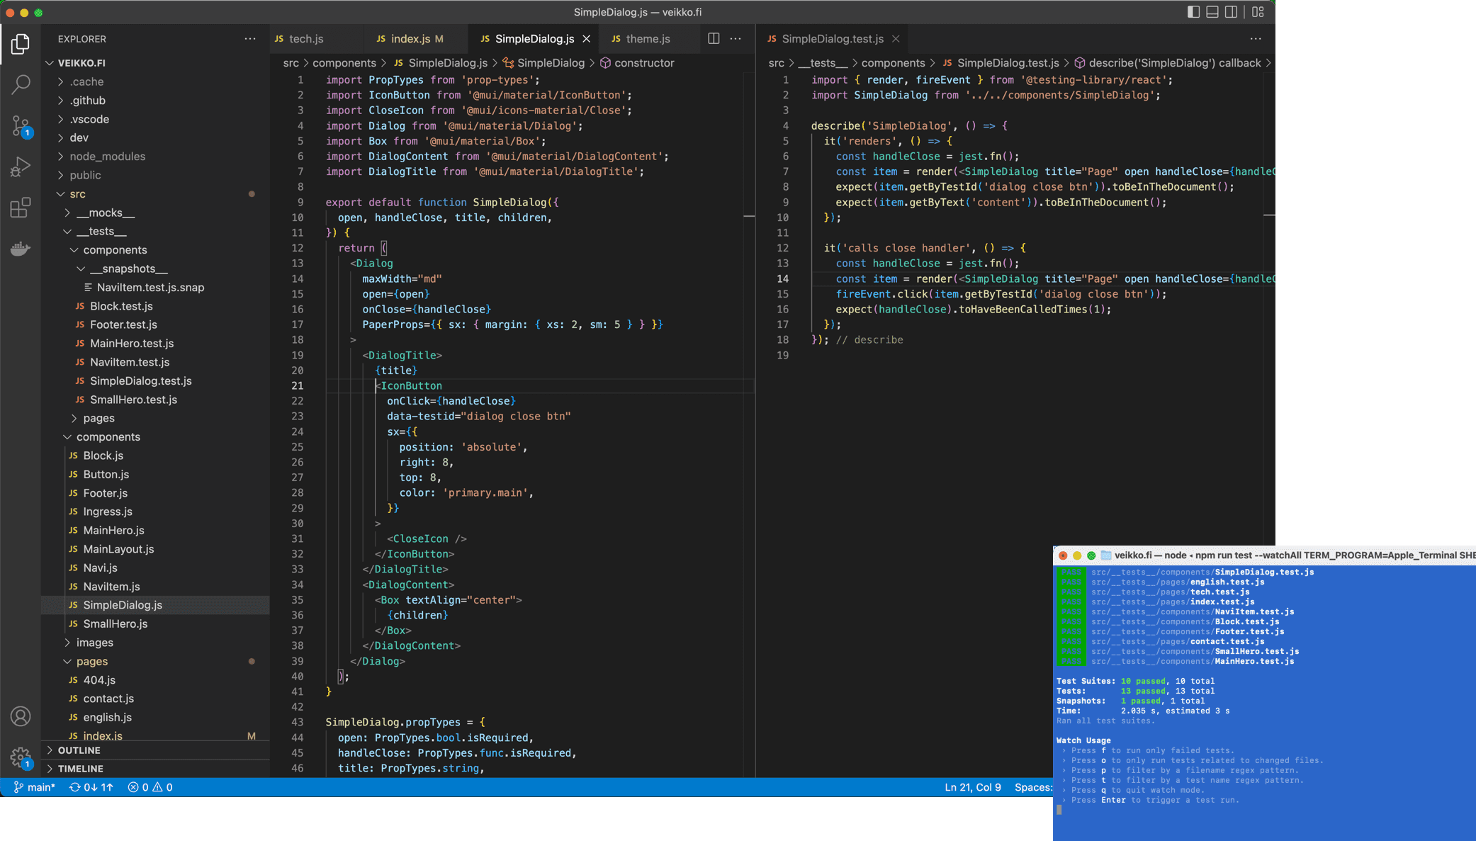
Task: Open the Manage gear icon
Action: (21, 757)
